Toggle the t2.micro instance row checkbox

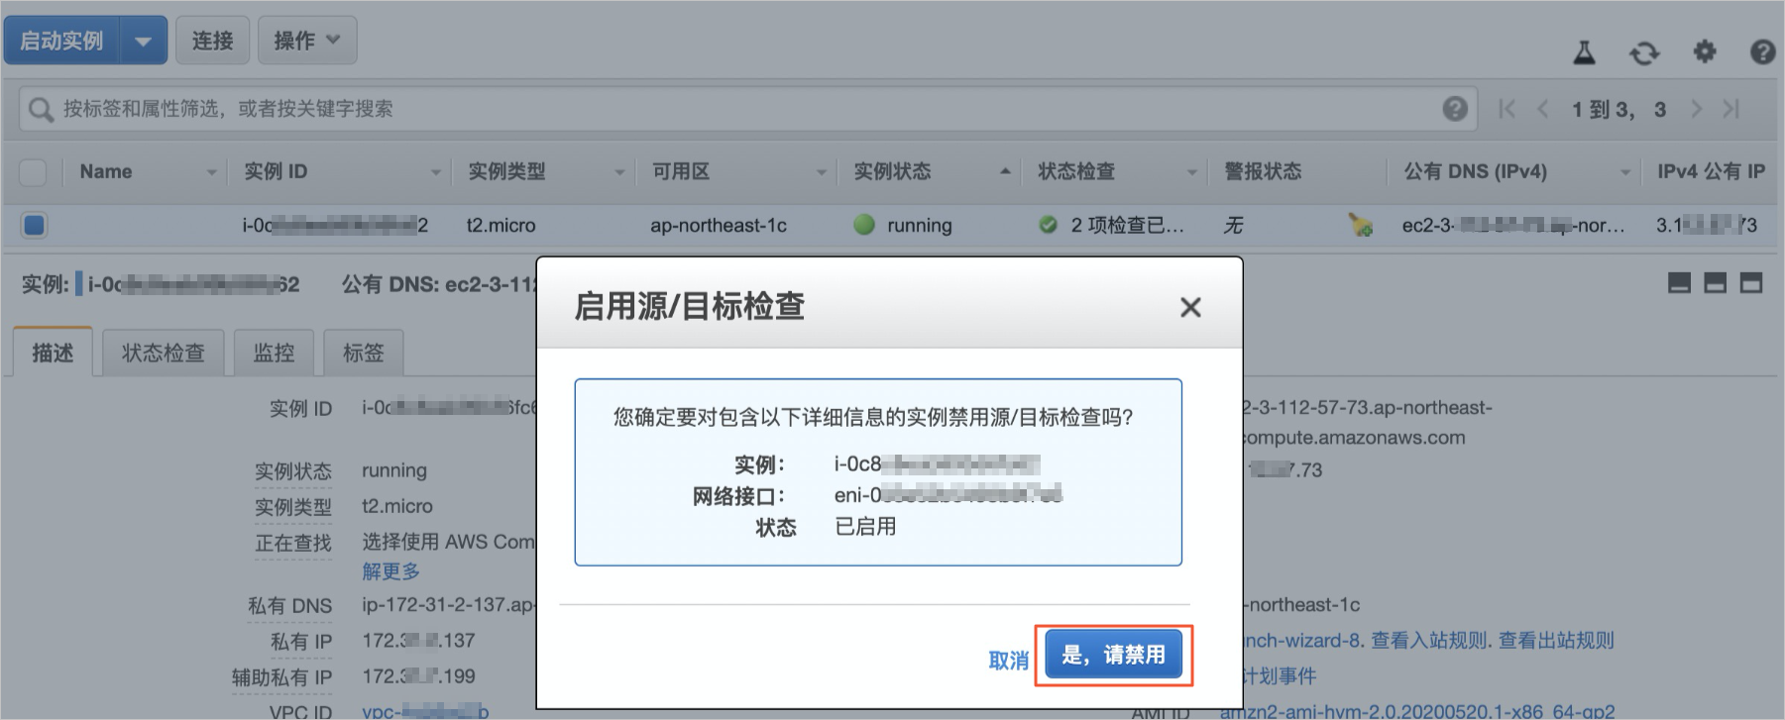[34, 225]
